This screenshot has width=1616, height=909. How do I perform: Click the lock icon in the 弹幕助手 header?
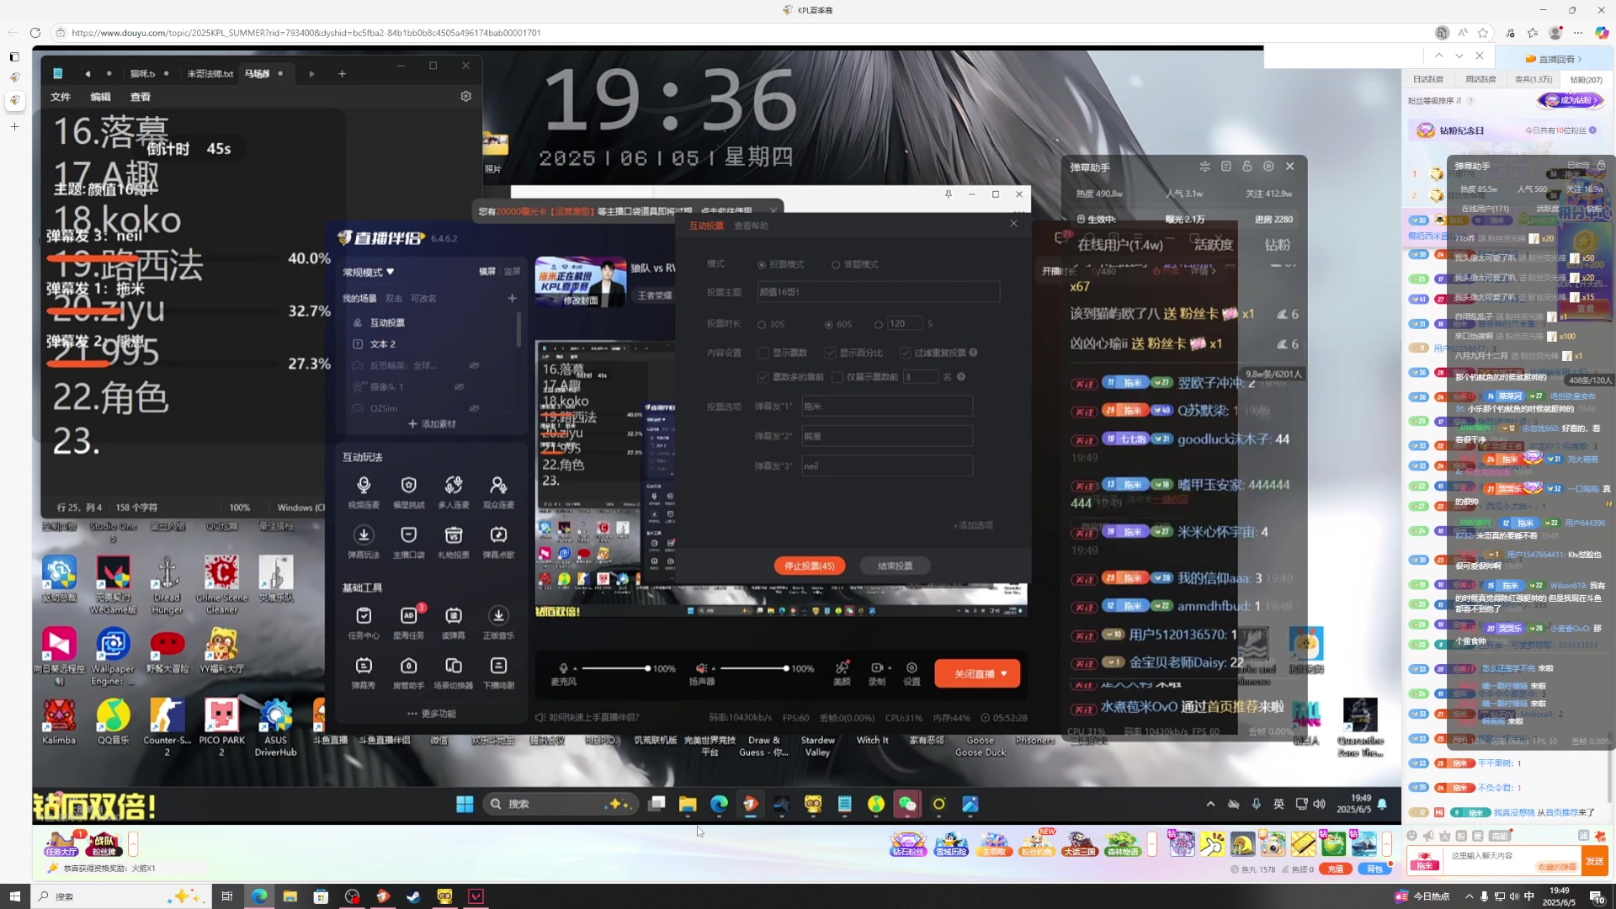[1247, 167]
